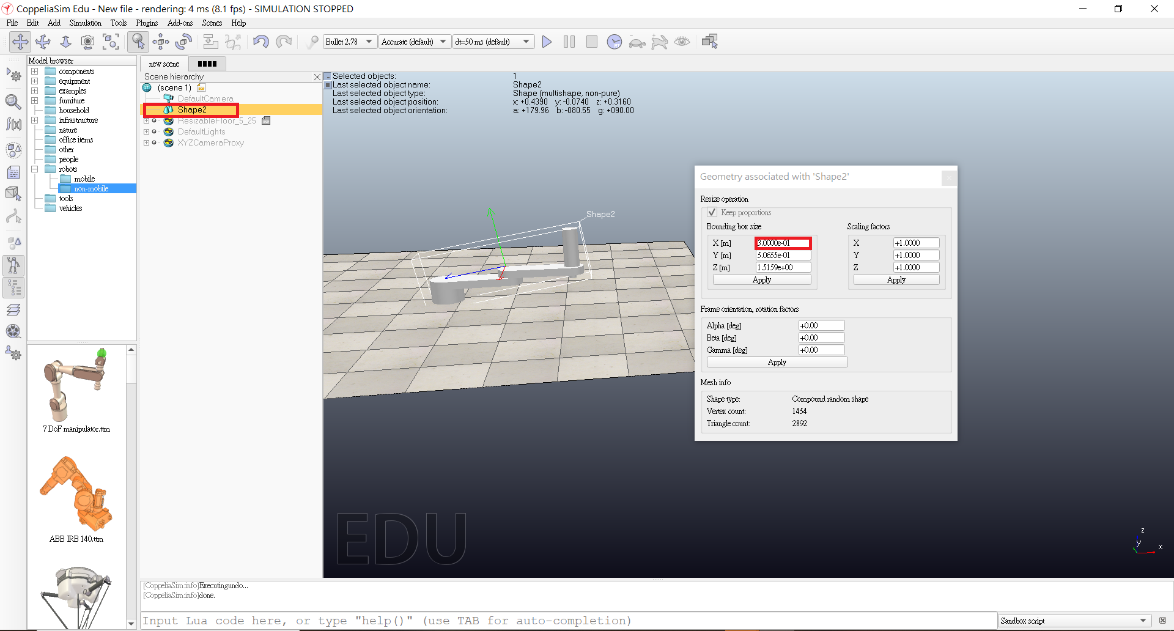Open the Simulation menu
Image resolution: width=1174 pixels, height=631 pixels.
85,23
